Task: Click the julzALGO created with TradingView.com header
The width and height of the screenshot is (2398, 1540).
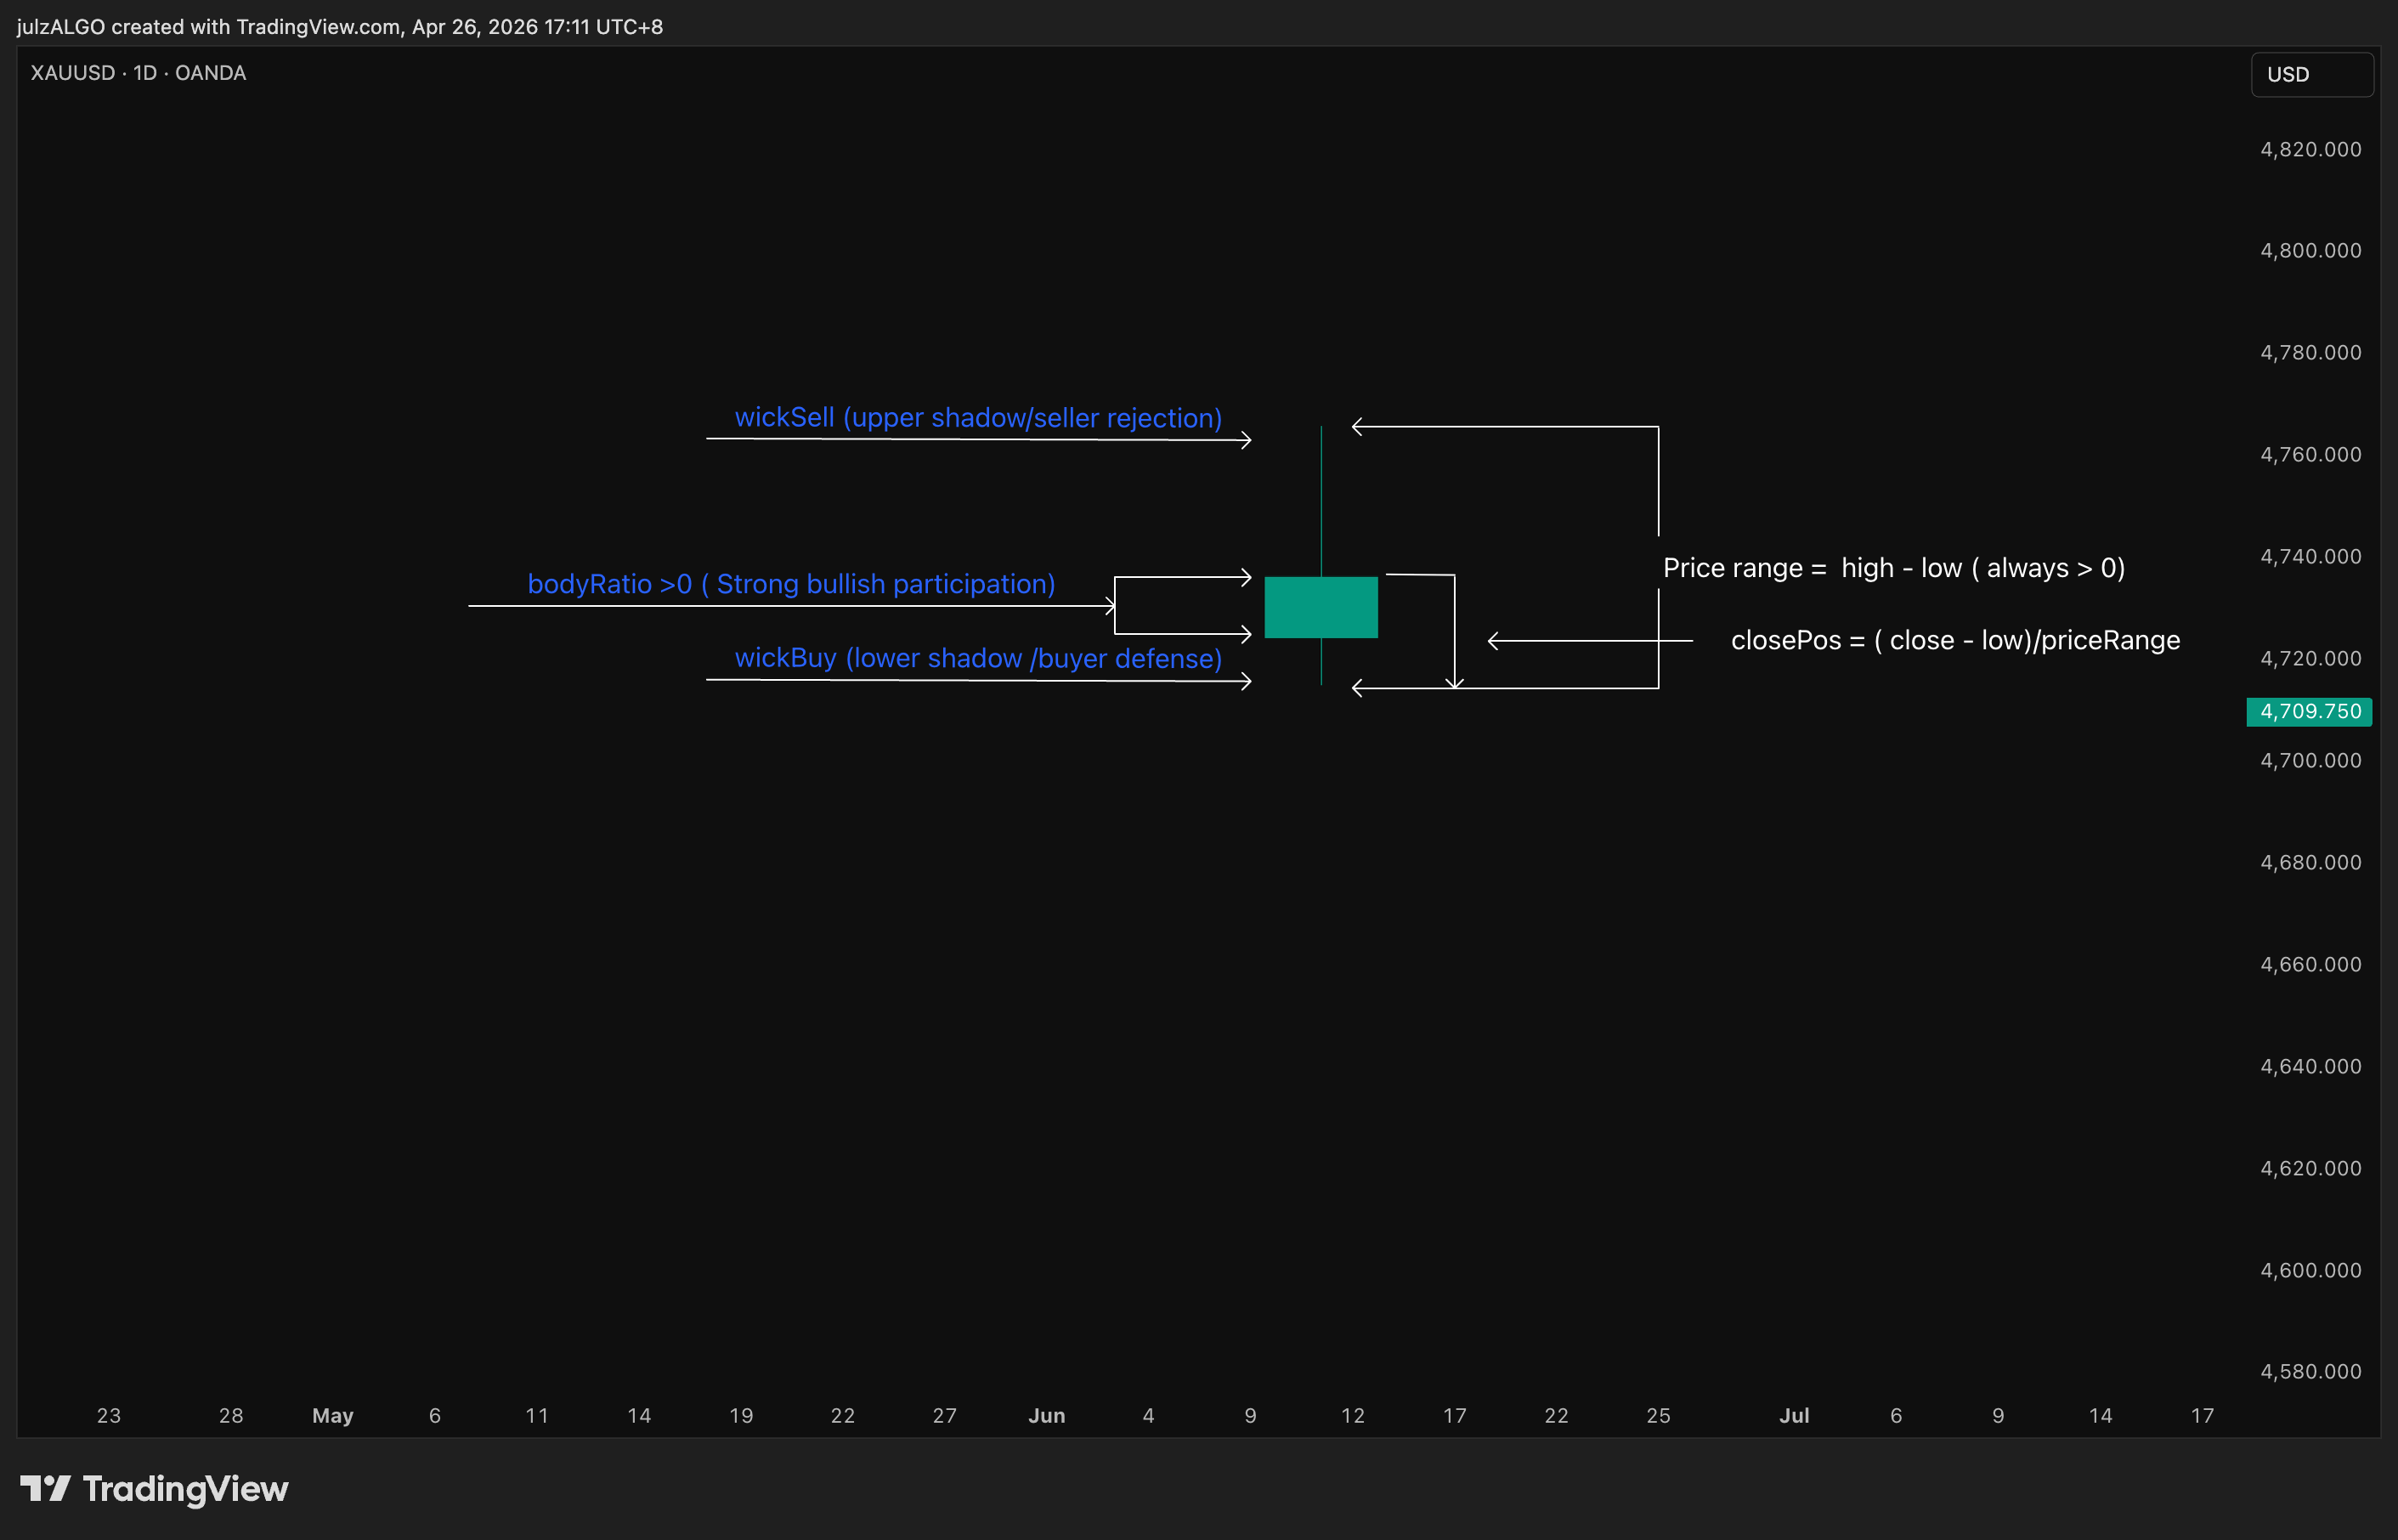Action: tap(340, 27)
